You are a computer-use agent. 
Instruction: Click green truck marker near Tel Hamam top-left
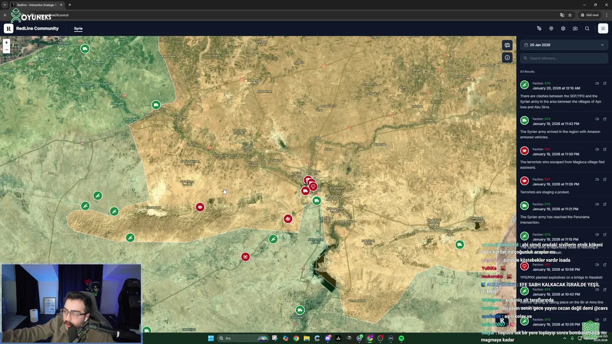point(85,49)
